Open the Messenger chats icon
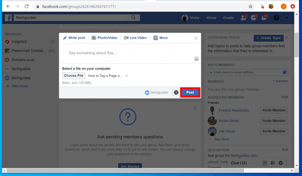Screen dimensions: 302x176 pos(254,18)
